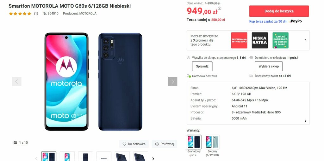Click the camera icon showing 1 z 15
Screen dimensions: 324x161
pyautogui.click(x=15, y=142)
